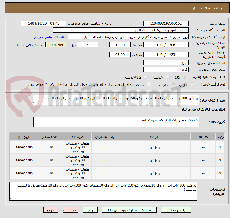Click پروژکتور in table row 2
The image size is (230, 218).
[x=154, y=161]
